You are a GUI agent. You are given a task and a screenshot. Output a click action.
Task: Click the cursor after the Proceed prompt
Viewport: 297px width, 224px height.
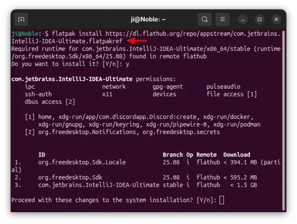pos(221,200)
